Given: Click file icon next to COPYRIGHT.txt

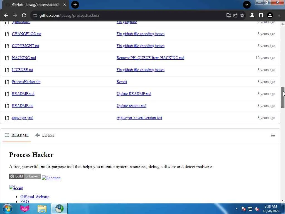Looking at the screenshot, I should [7, 46].
